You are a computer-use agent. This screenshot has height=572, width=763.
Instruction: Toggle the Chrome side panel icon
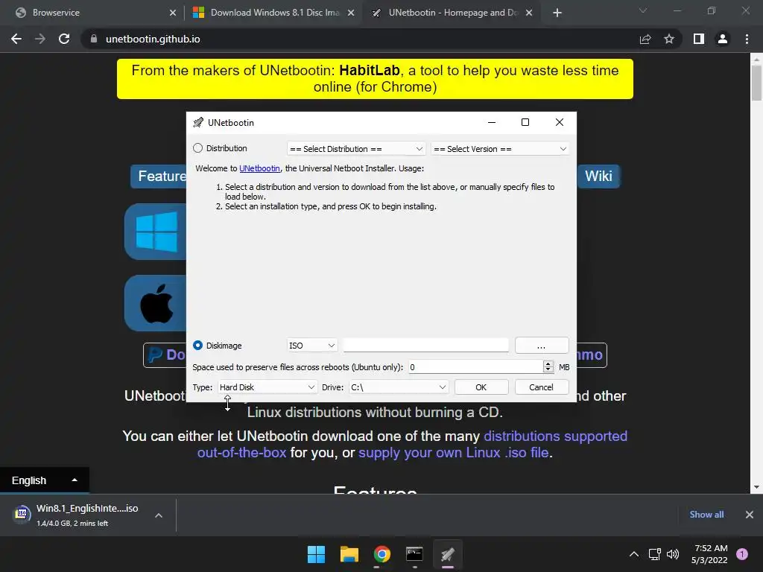click(x=699, y=39)
